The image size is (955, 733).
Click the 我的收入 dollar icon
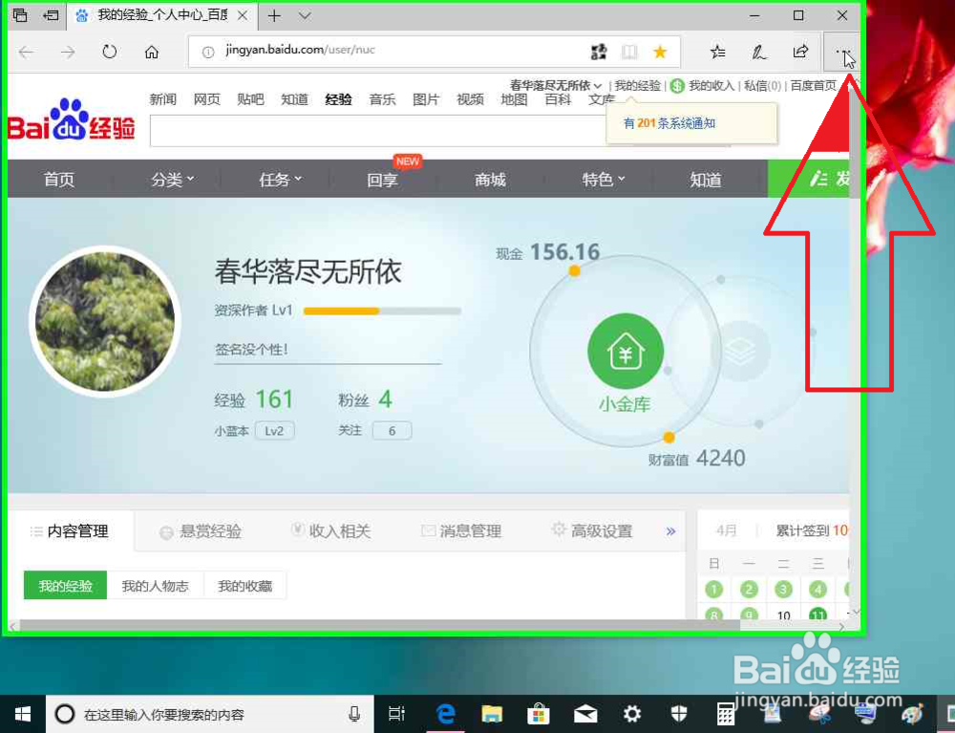tap(675, 85)
